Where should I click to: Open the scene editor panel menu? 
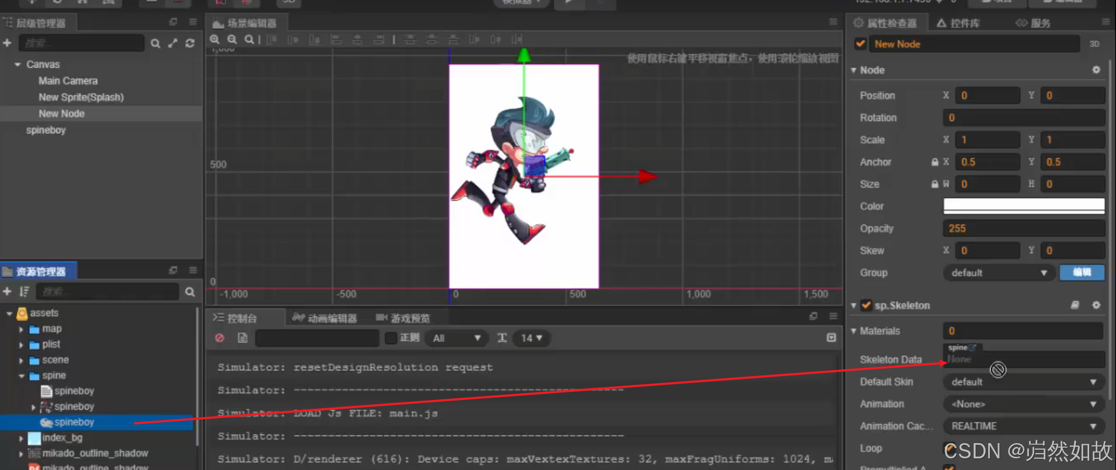[x=833, y=22]
